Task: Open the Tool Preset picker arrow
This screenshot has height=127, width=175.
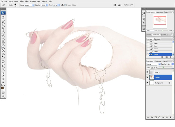Action: pos(6,5)
